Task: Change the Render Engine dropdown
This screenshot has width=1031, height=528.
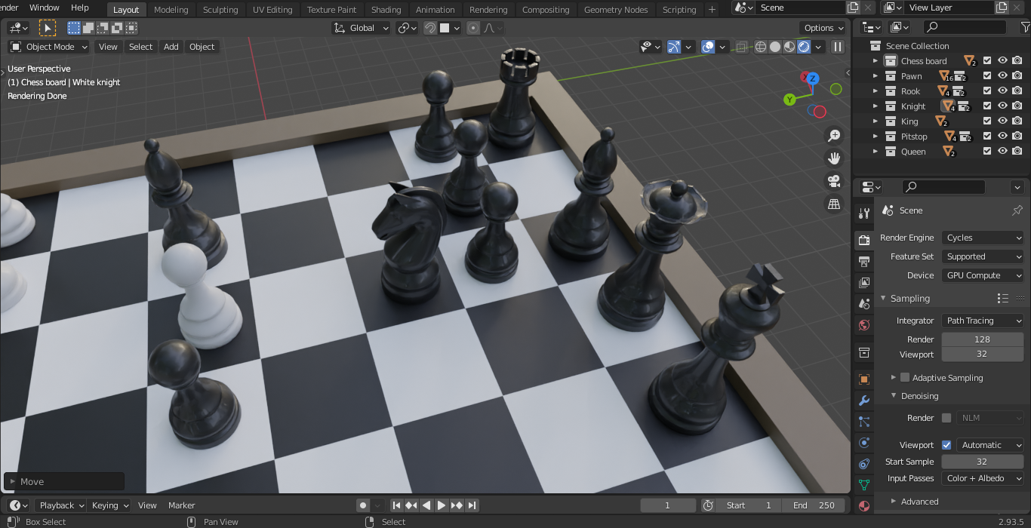Action: coord(982,238)
